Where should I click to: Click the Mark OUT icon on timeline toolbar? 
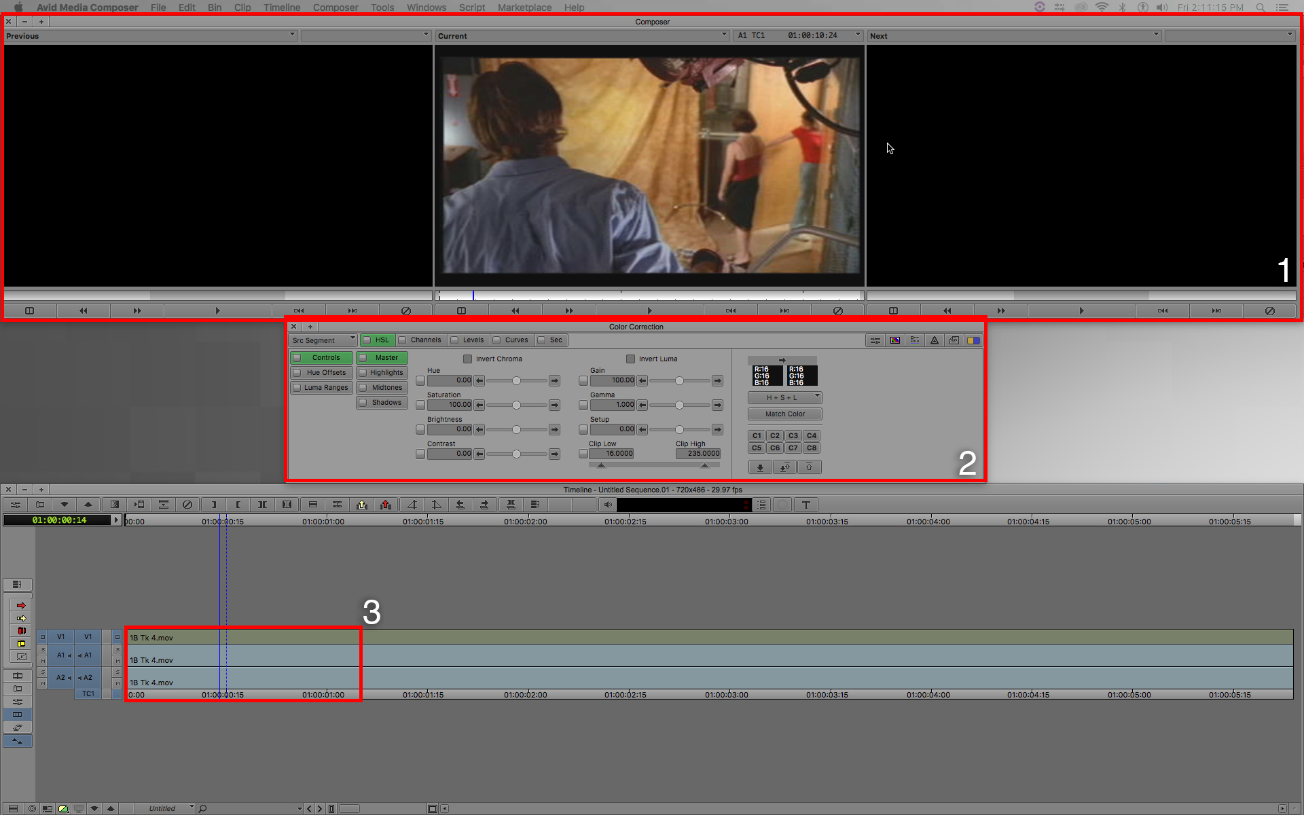[238, 505]
